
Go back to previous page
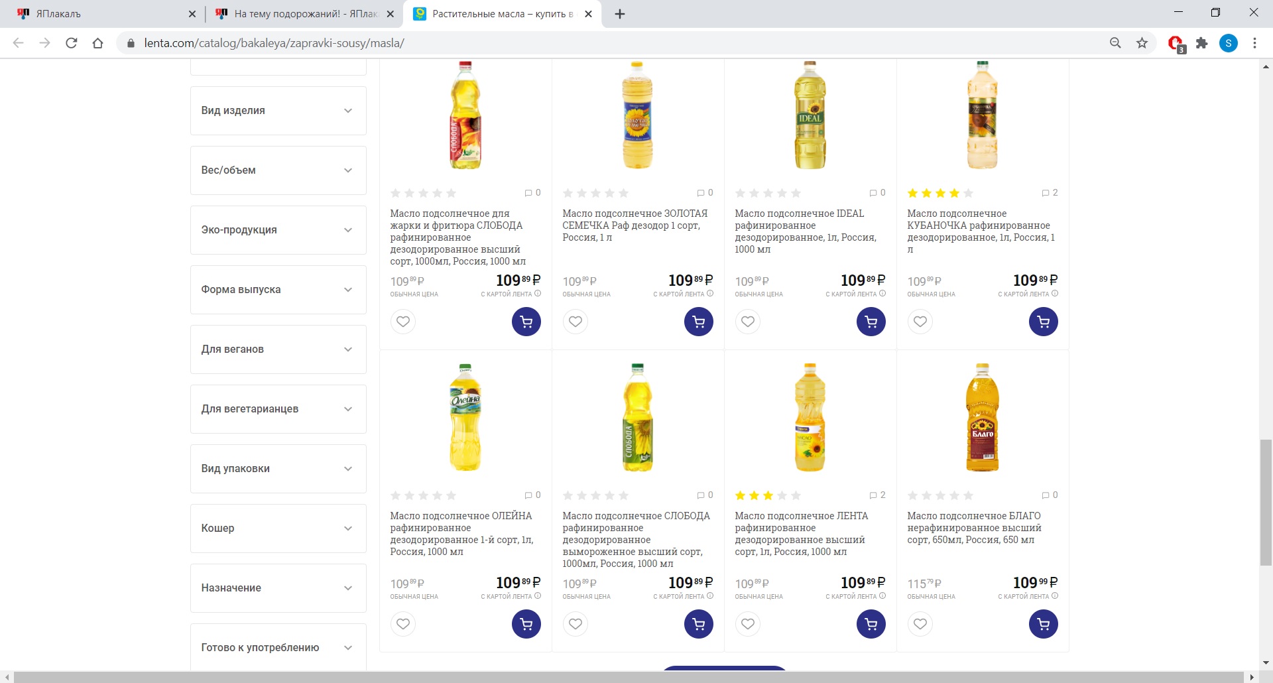(x=19, y=43)
